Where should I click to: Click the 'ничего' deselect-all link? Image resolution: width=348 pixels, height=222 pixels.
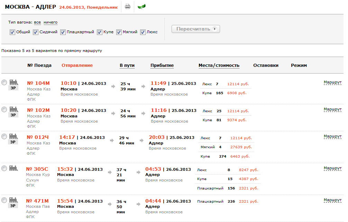click(51, 23)
